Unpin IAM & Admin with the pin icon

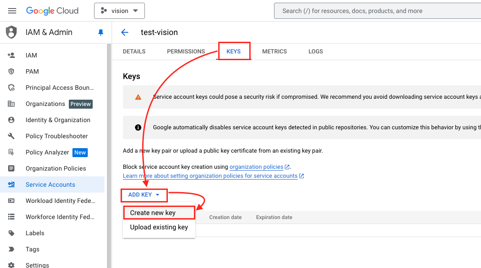(x=101, y=32)
